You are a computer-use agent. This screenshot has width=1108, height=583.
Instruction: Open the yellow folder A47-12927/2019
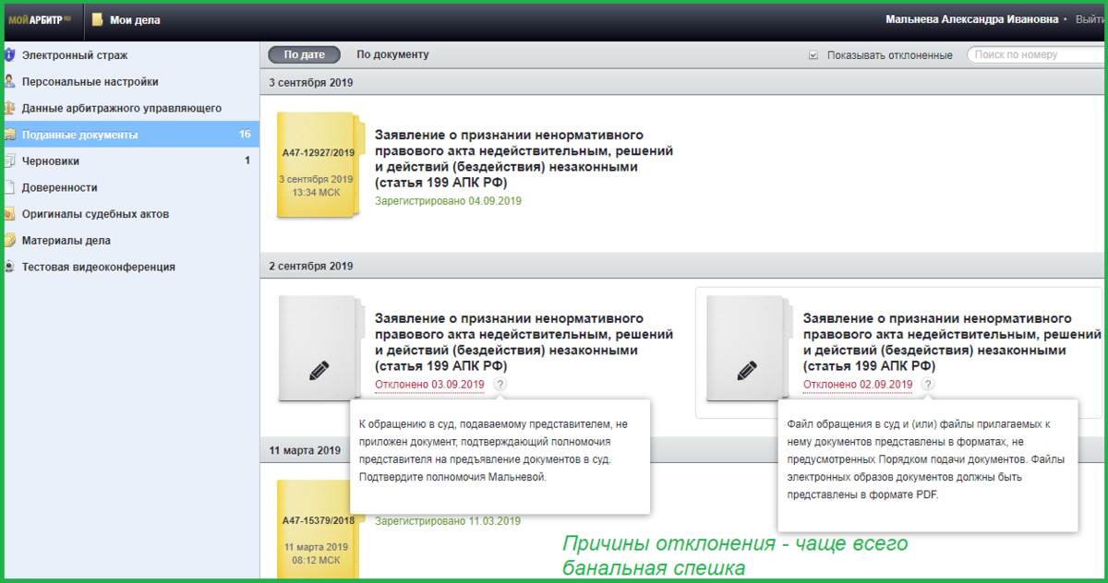click(320, 165)
